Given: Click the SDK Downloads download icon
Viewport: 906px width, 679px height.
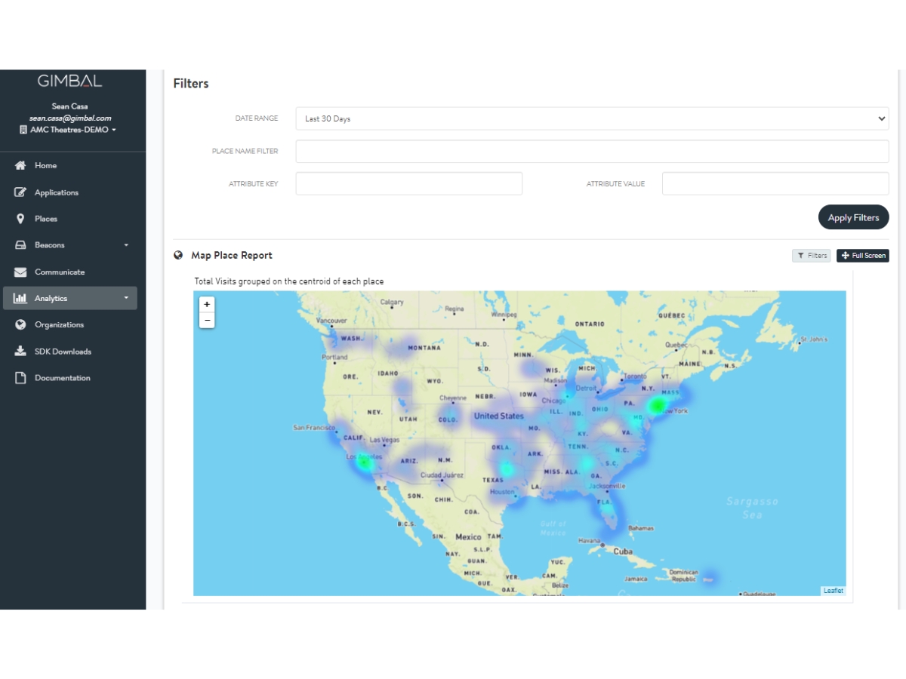Looking at the screenshot, I should coord(20,352).
